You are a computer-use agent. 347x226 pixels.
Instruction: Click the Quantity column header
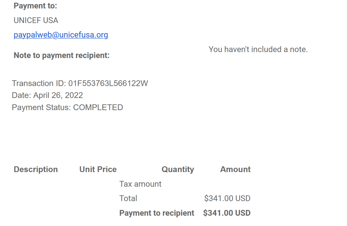[x=178, y=169]
